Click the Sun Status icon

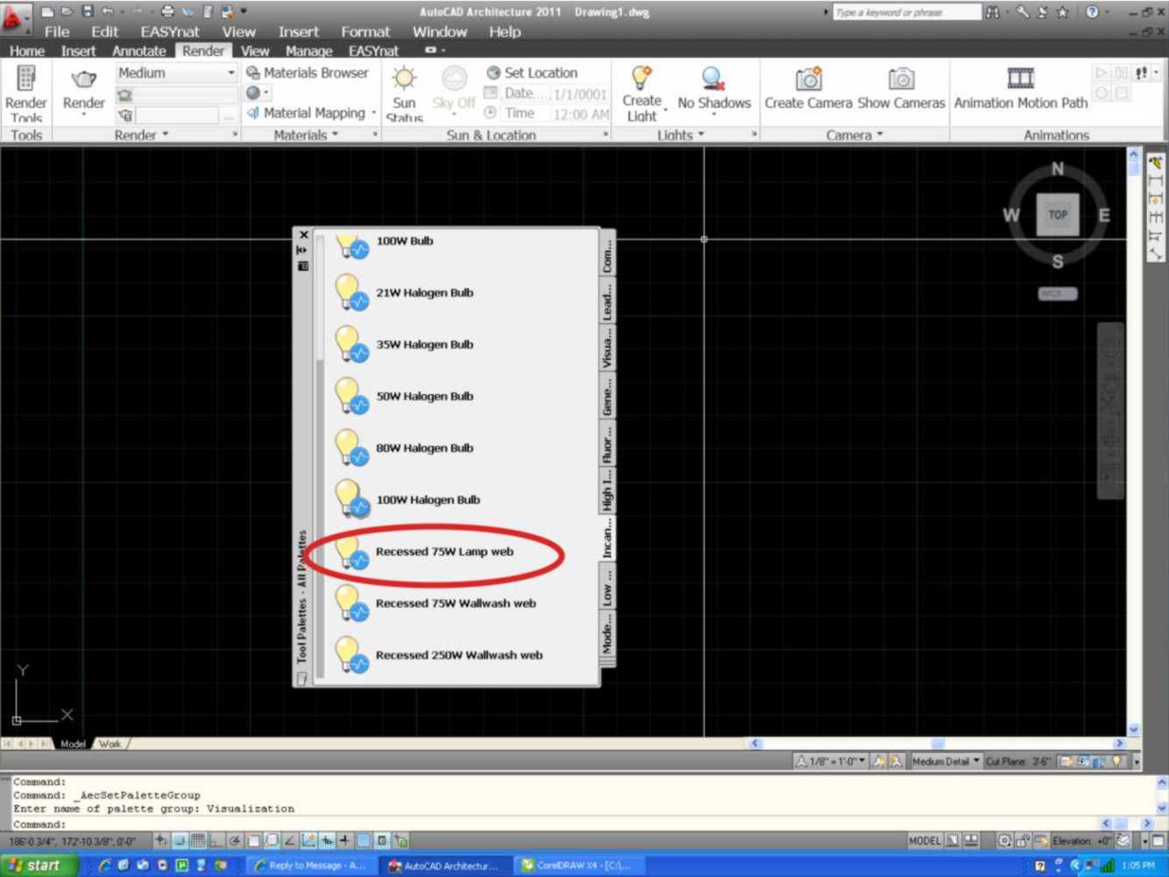404,78
